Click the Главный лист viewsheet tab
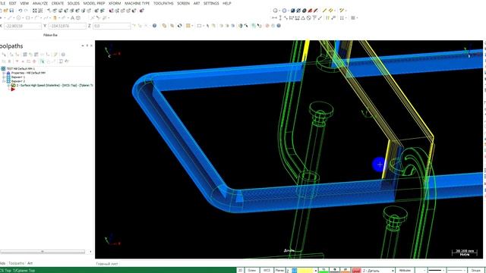The height and width of the screenshot is (273, 486). pos(106,264)
